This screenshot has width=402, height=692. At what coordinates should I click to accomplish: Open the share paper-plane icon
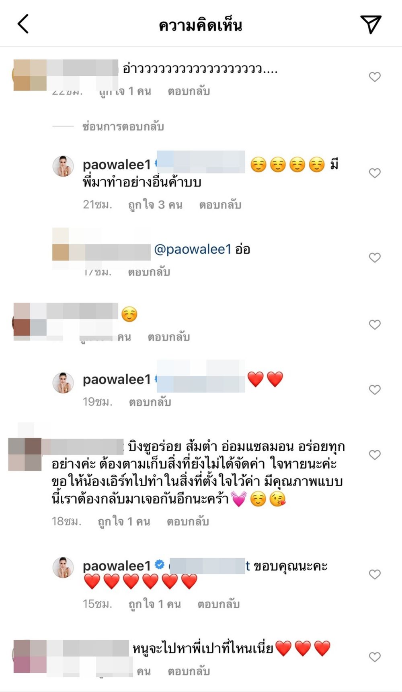point(370,25)
